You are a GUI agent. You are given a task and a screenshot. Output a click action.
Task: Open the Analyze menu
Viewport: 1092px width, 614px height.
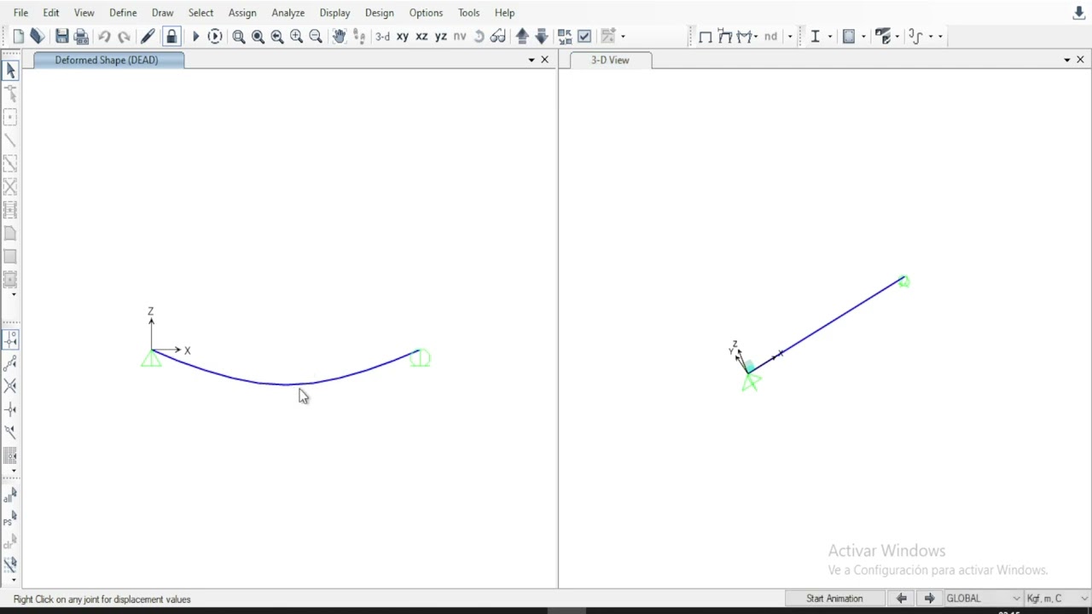coord(288,13)
